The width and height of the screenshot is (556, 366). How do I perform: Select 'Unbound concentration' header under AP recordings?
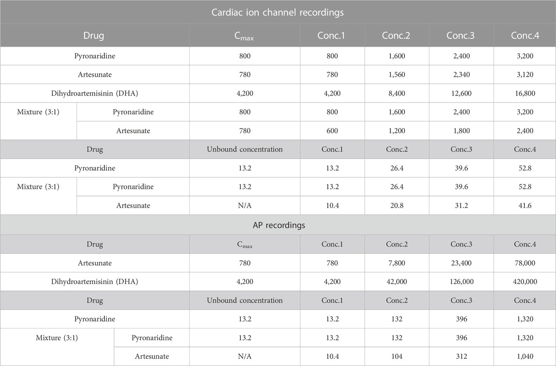pos(245,300)
